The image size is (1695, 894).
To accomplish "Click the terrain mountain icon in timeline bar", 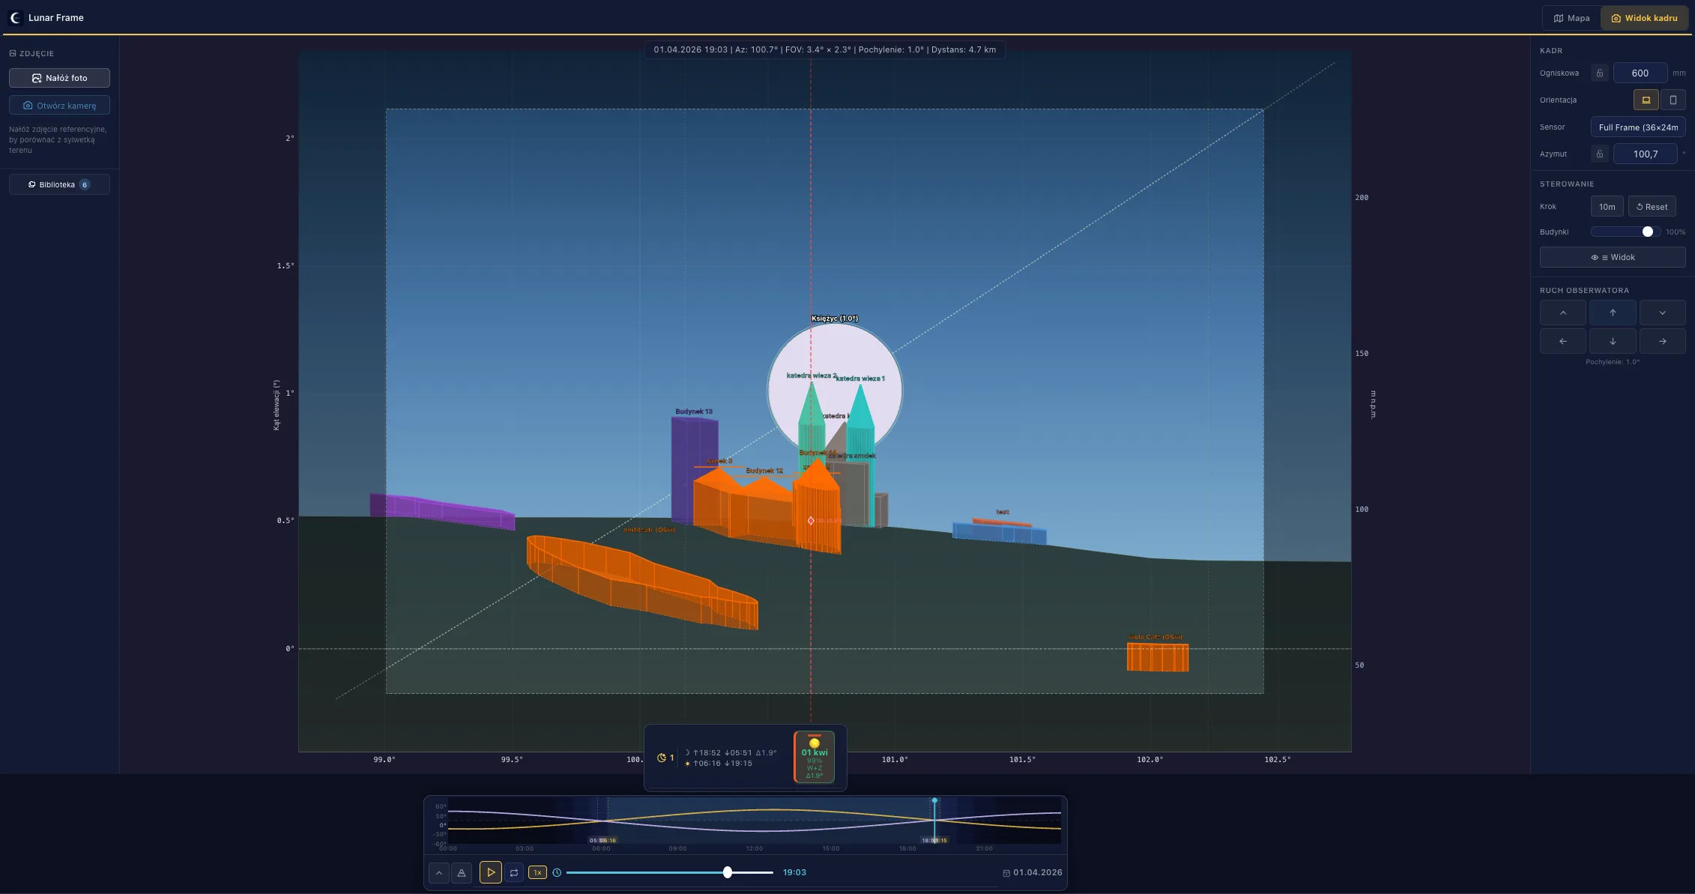I will (x=462, y=872).
